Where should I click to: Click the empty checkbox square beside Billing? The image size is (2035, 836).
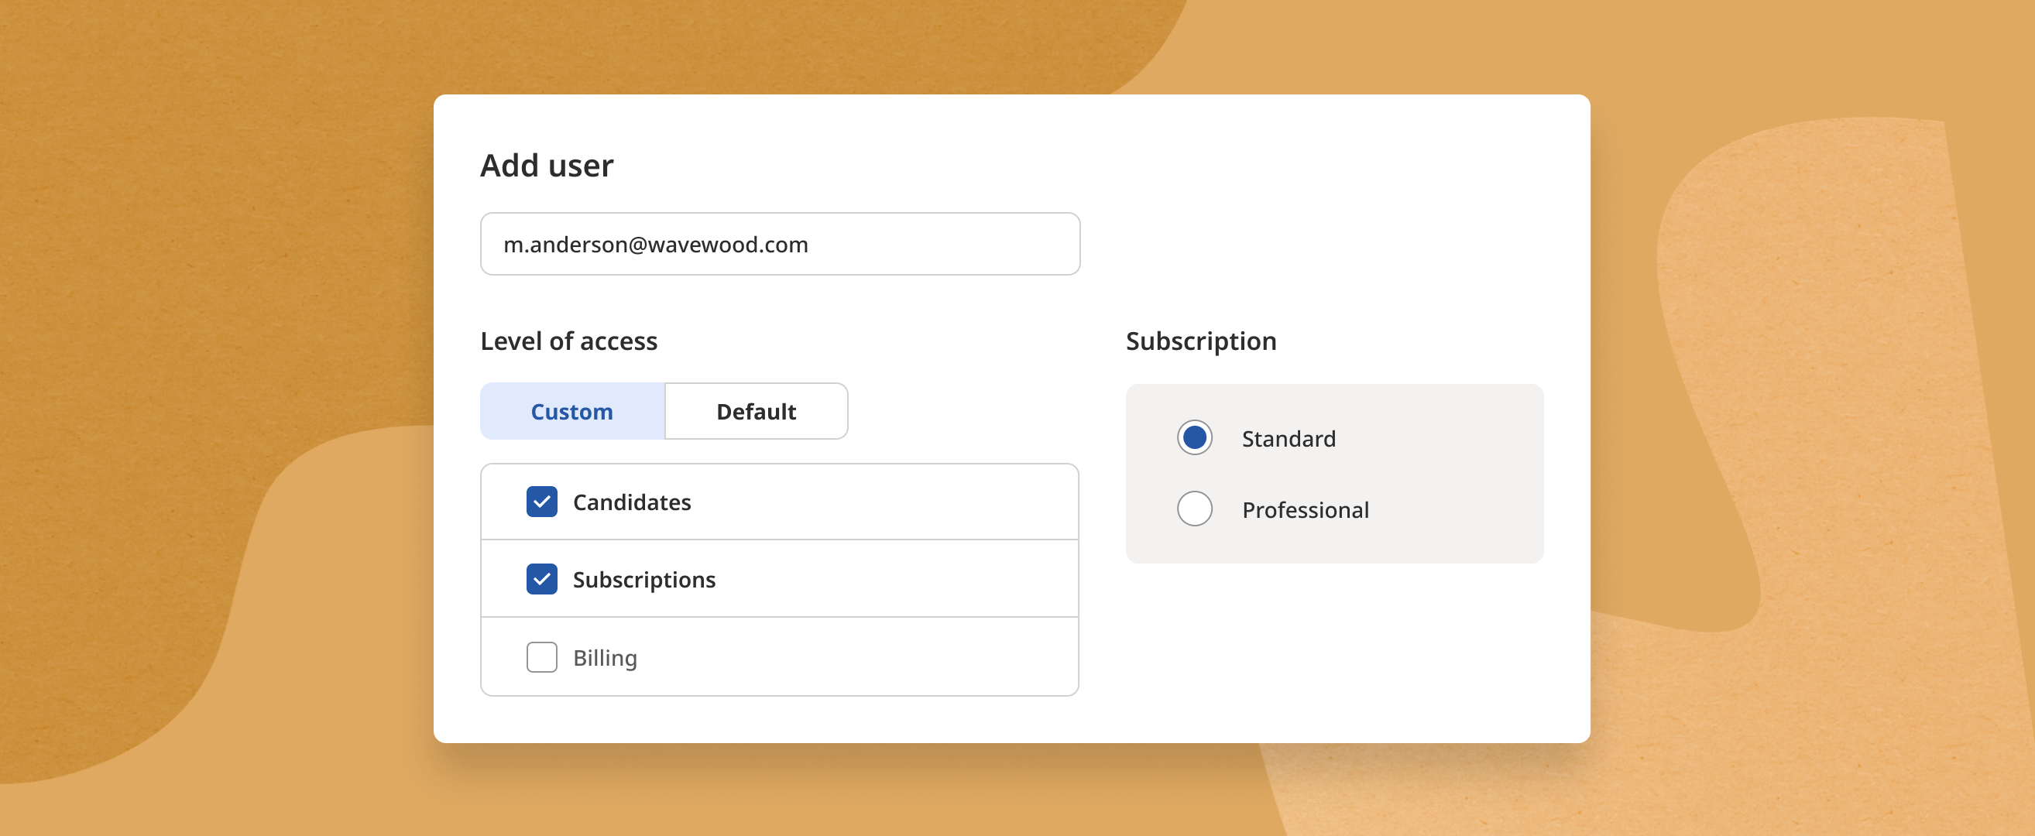pos(541,656)
